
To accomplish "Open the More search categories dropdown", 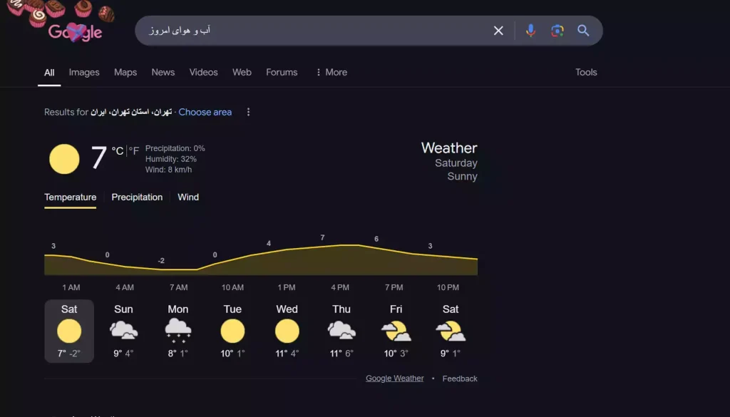I will pyautogui.click(x=331, y=72).
